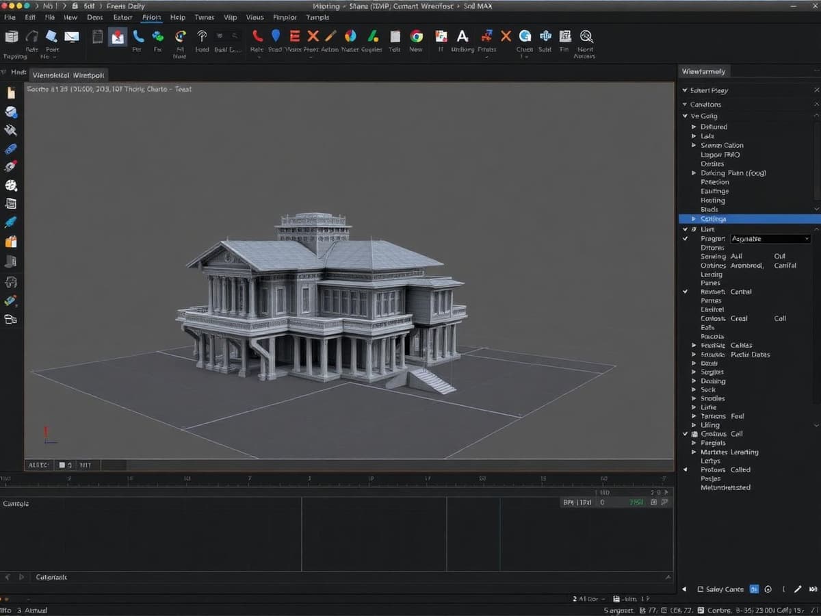The width and height of the screenshot is (821, 616).
Task: Open the Views menu
Action: [x=255, y=17]
